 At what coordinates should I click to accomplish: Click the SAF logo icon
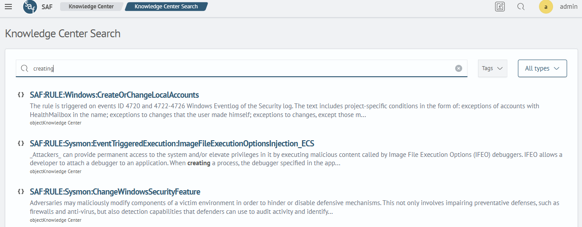click(30, 7)
